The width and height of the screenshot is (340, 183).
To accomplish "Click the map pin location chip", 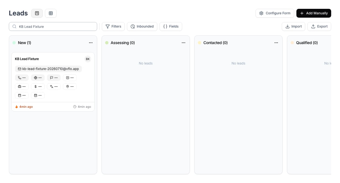I will coord(70,87).
